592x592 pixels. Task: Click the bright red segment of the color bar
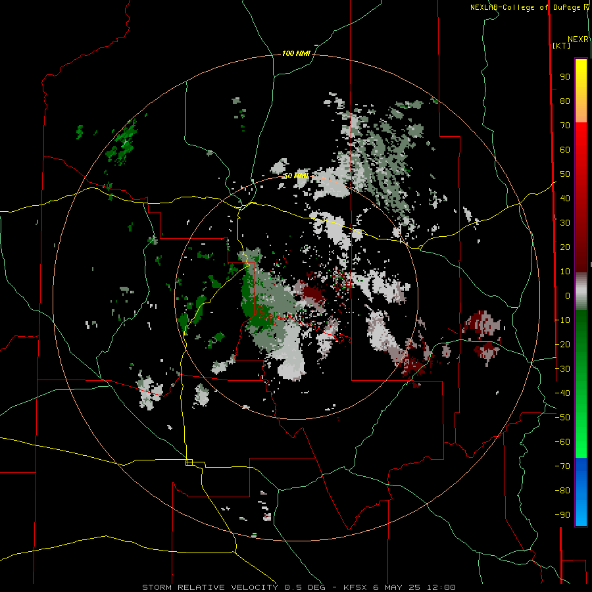click(x=581, y=139)
